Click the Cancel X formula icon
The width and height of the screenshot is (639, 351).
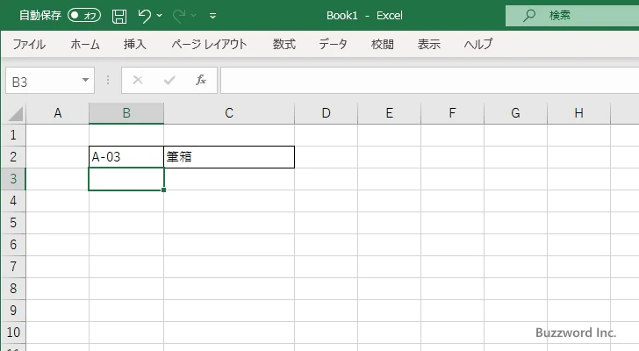tap(138, 80)
